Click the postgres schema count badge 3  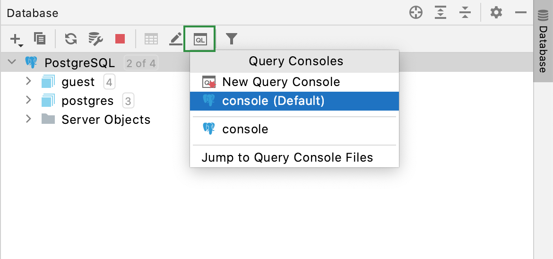click(x=128, y=101)
